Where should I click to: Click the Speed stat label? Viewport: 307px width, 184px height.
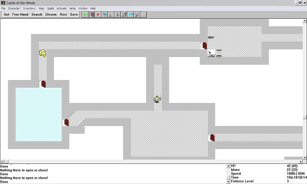pyautogui.click(x=236, y=173)
